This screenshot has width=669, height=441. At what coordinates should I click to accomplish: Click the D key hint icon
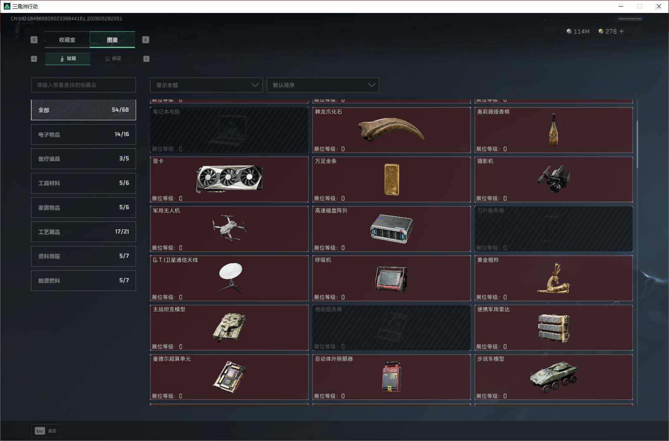[x=146, y=59]
